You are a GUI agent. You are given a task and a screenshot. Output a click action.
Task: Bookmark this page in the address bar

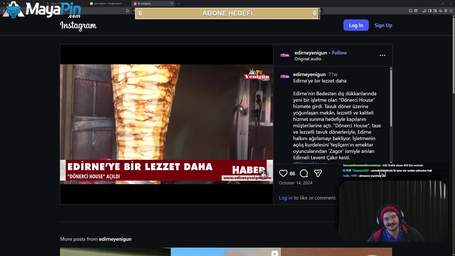127,11
